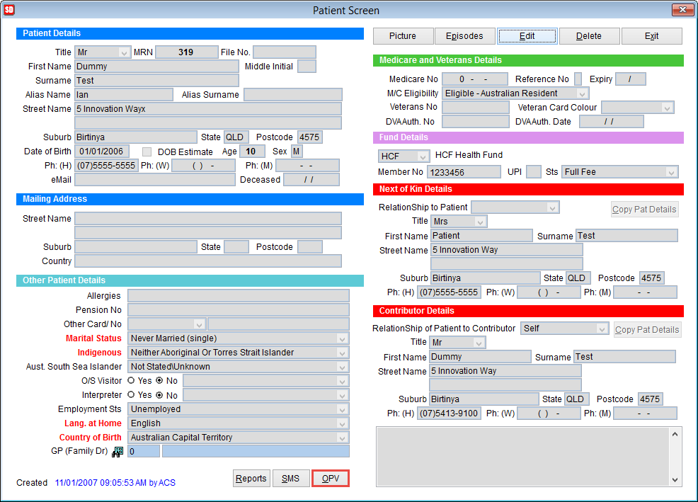Click the MRN field showing 319

coord(186,52)
